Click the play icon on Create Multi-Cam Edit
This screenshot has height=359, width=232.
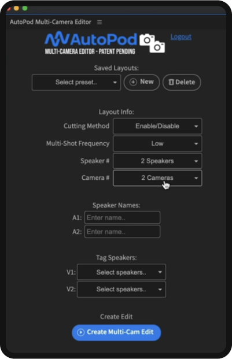pos(80,332)
